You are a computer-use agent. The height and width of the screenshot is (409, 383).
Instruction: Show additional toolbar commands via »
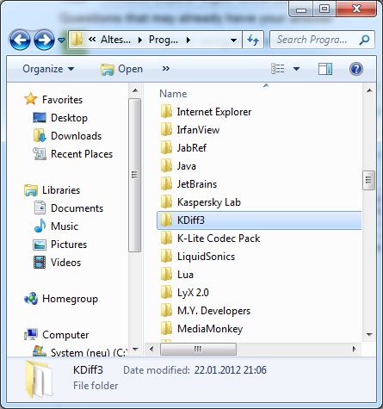point(166,69)
